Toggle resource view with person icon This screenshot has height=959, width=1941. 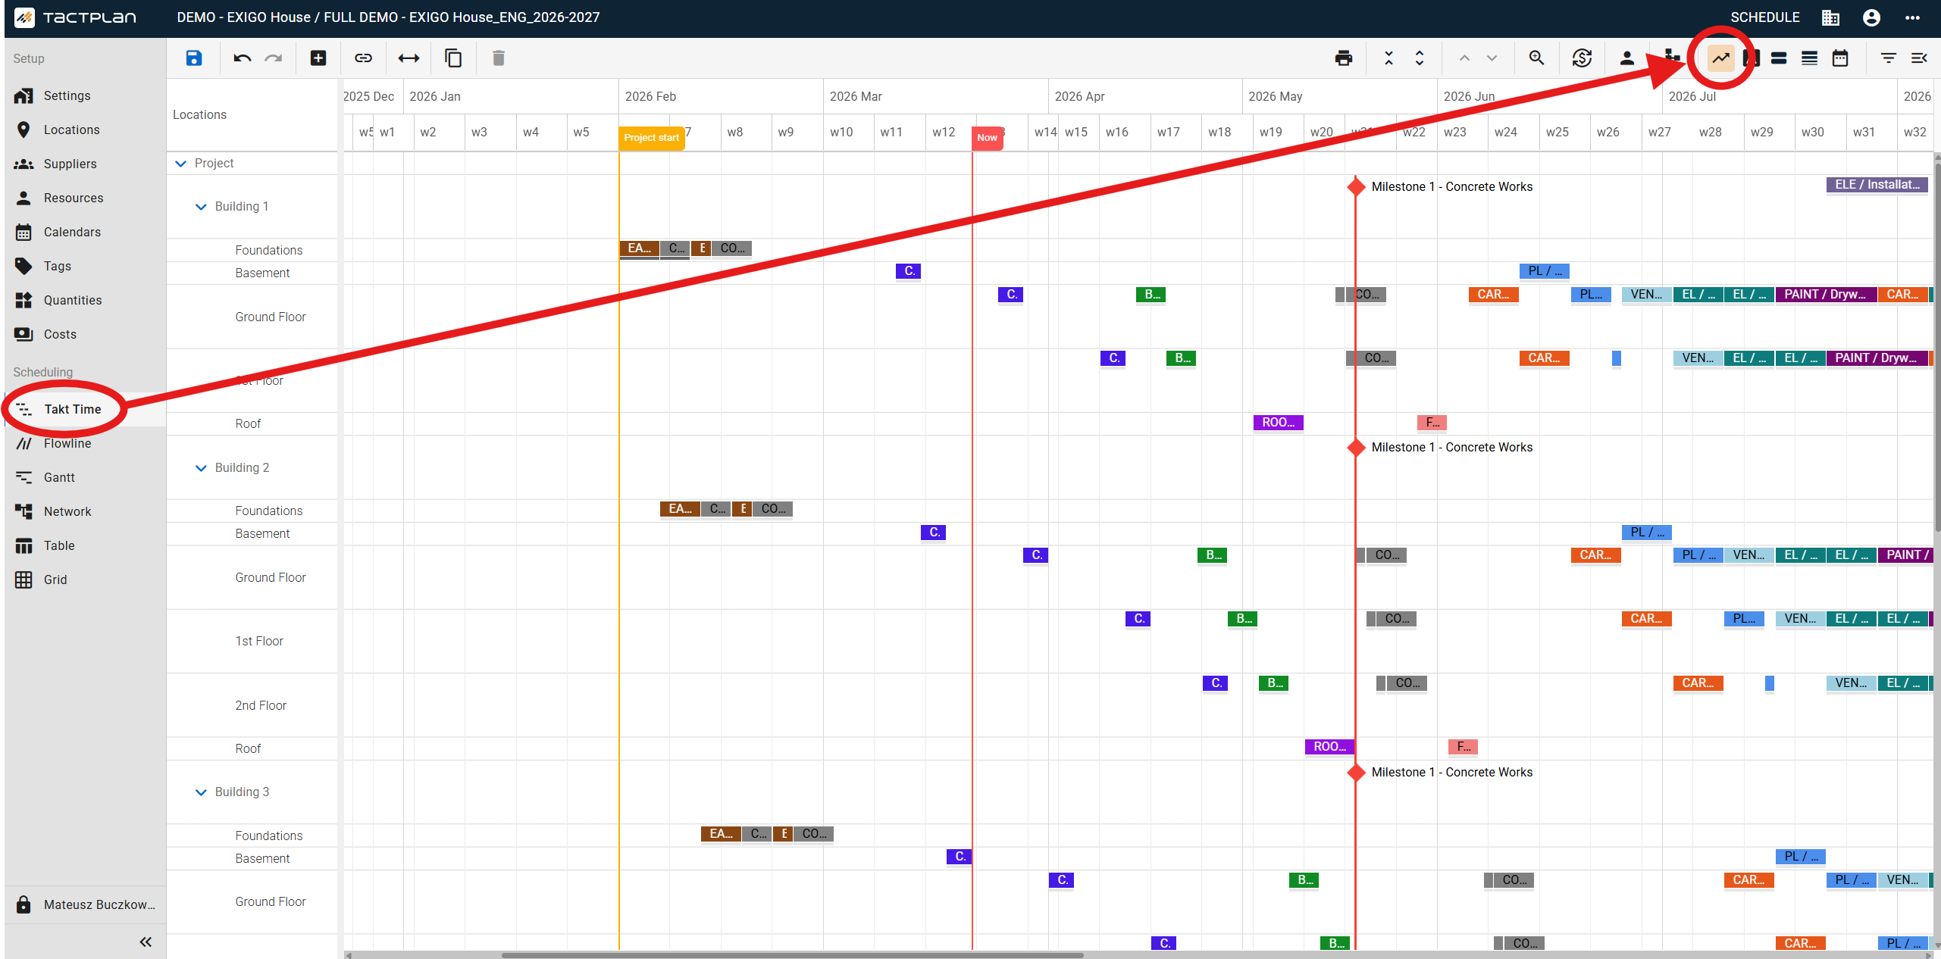tap(1626, 58)
